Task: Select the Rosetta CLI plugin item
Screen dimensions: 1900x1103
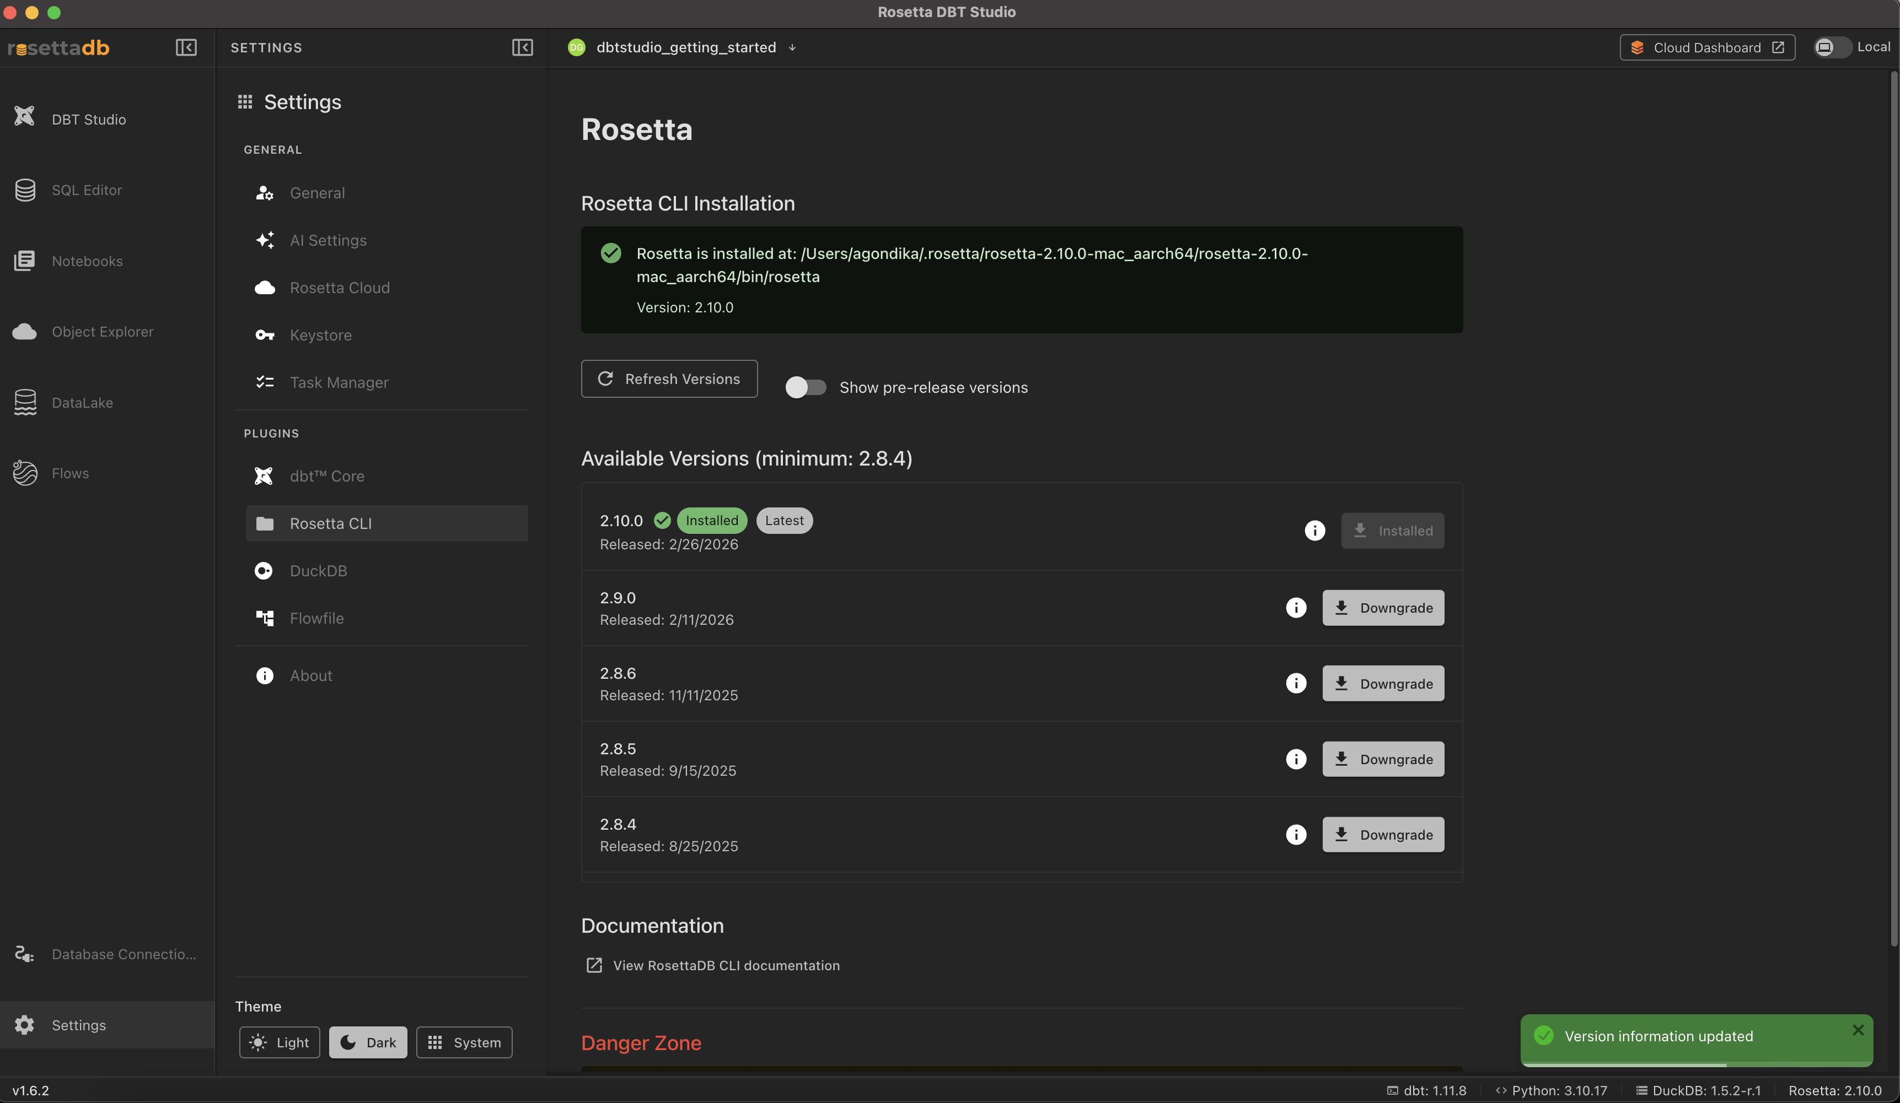Action: (387, 523)
